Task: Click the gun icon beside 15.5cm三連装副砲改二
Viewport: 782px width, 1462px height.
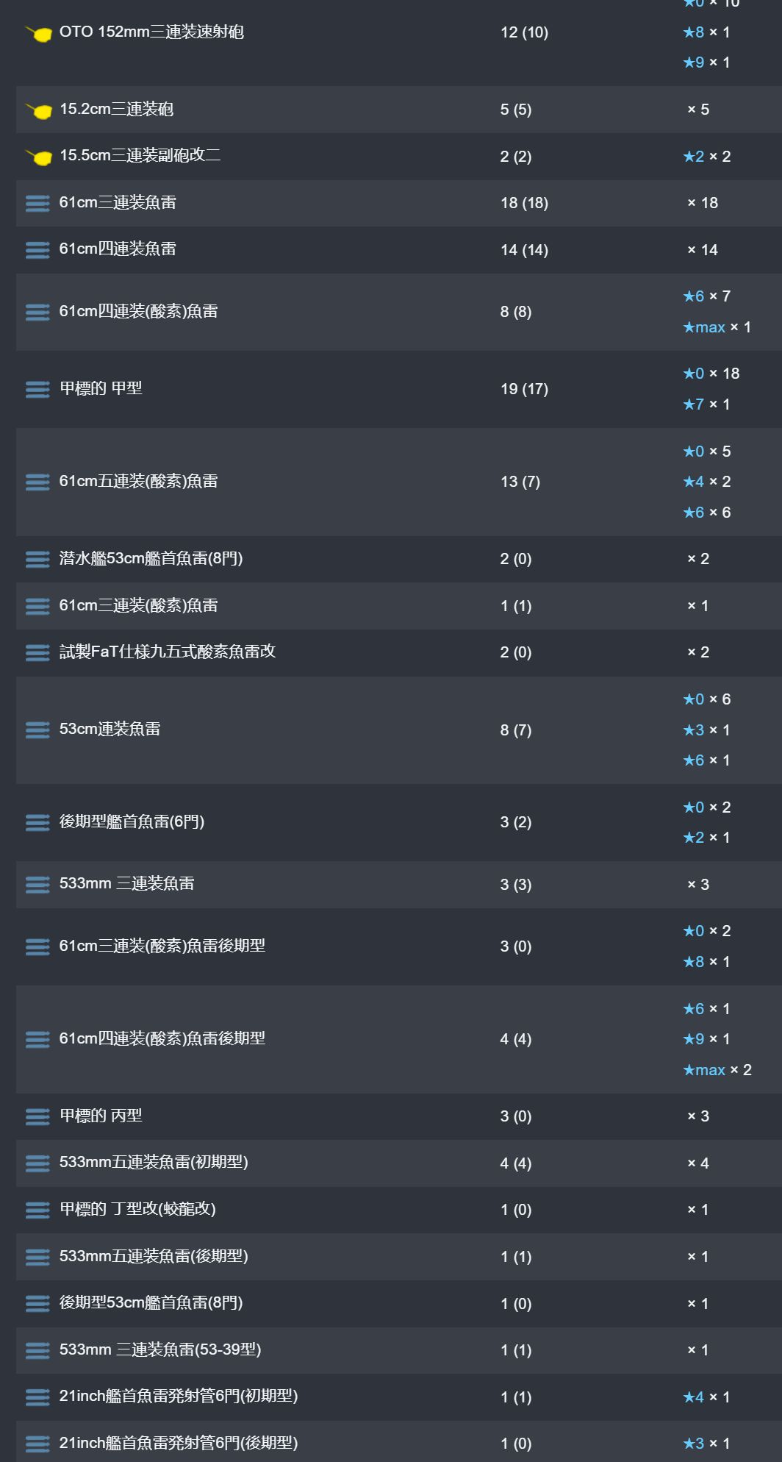Action: (38, 157)
